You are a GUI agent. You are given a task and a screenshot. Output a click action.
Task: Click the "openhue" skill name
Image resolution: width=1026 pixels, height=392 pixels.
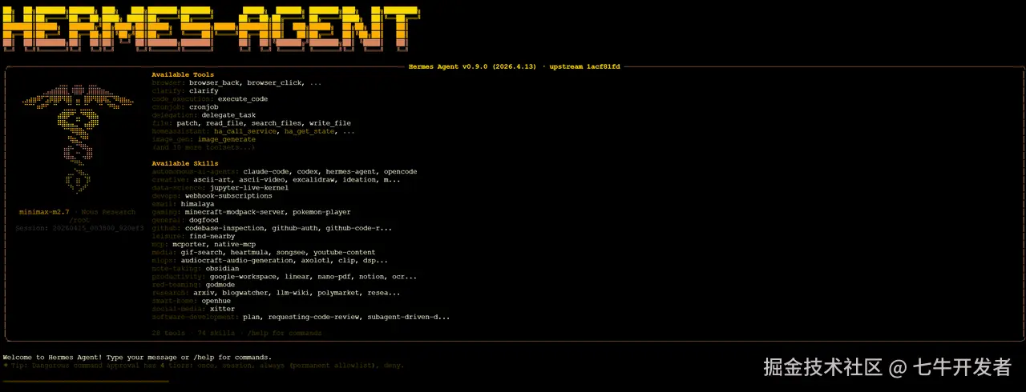(216, 301)
